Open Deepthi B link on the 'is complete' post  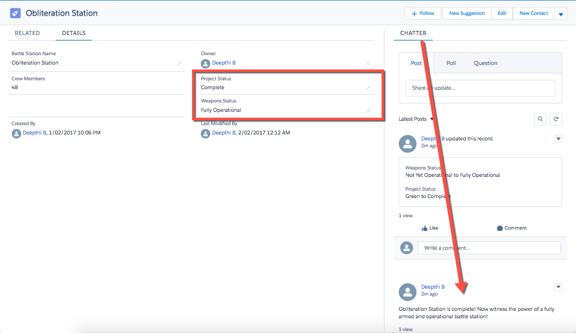pyautogui.click(x=433, y=287)
